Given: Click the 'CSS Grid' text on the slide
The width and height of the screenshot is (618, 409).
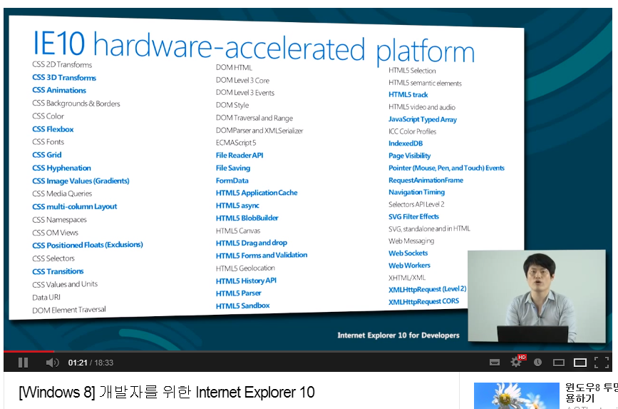Looking at the screenshot, I should click(x=47, y=155).
